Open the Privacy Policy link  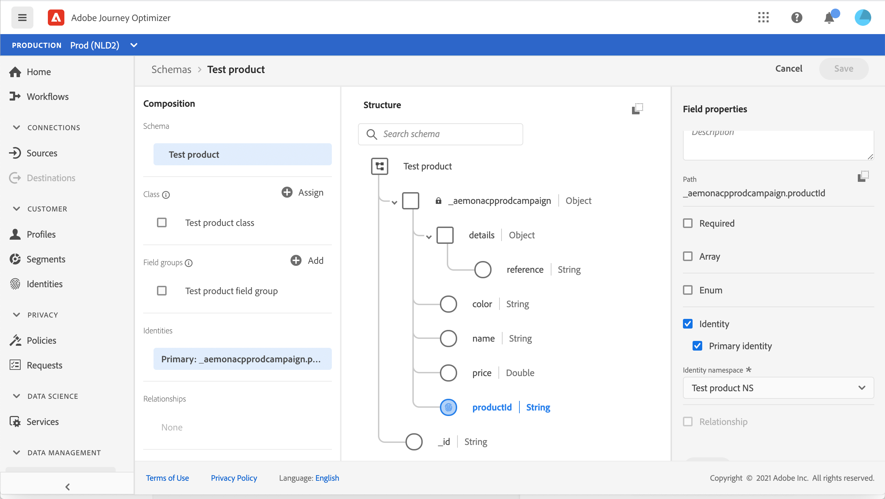click(234, 478)
